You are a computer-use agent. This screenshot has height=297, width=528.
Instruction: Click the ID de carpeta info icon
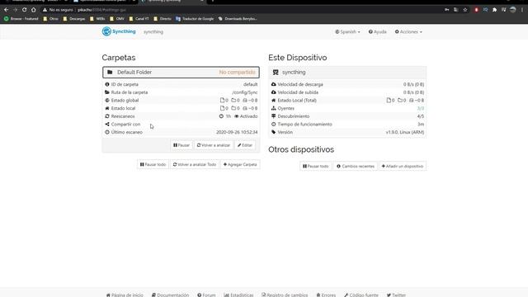(x=107, y=84)
